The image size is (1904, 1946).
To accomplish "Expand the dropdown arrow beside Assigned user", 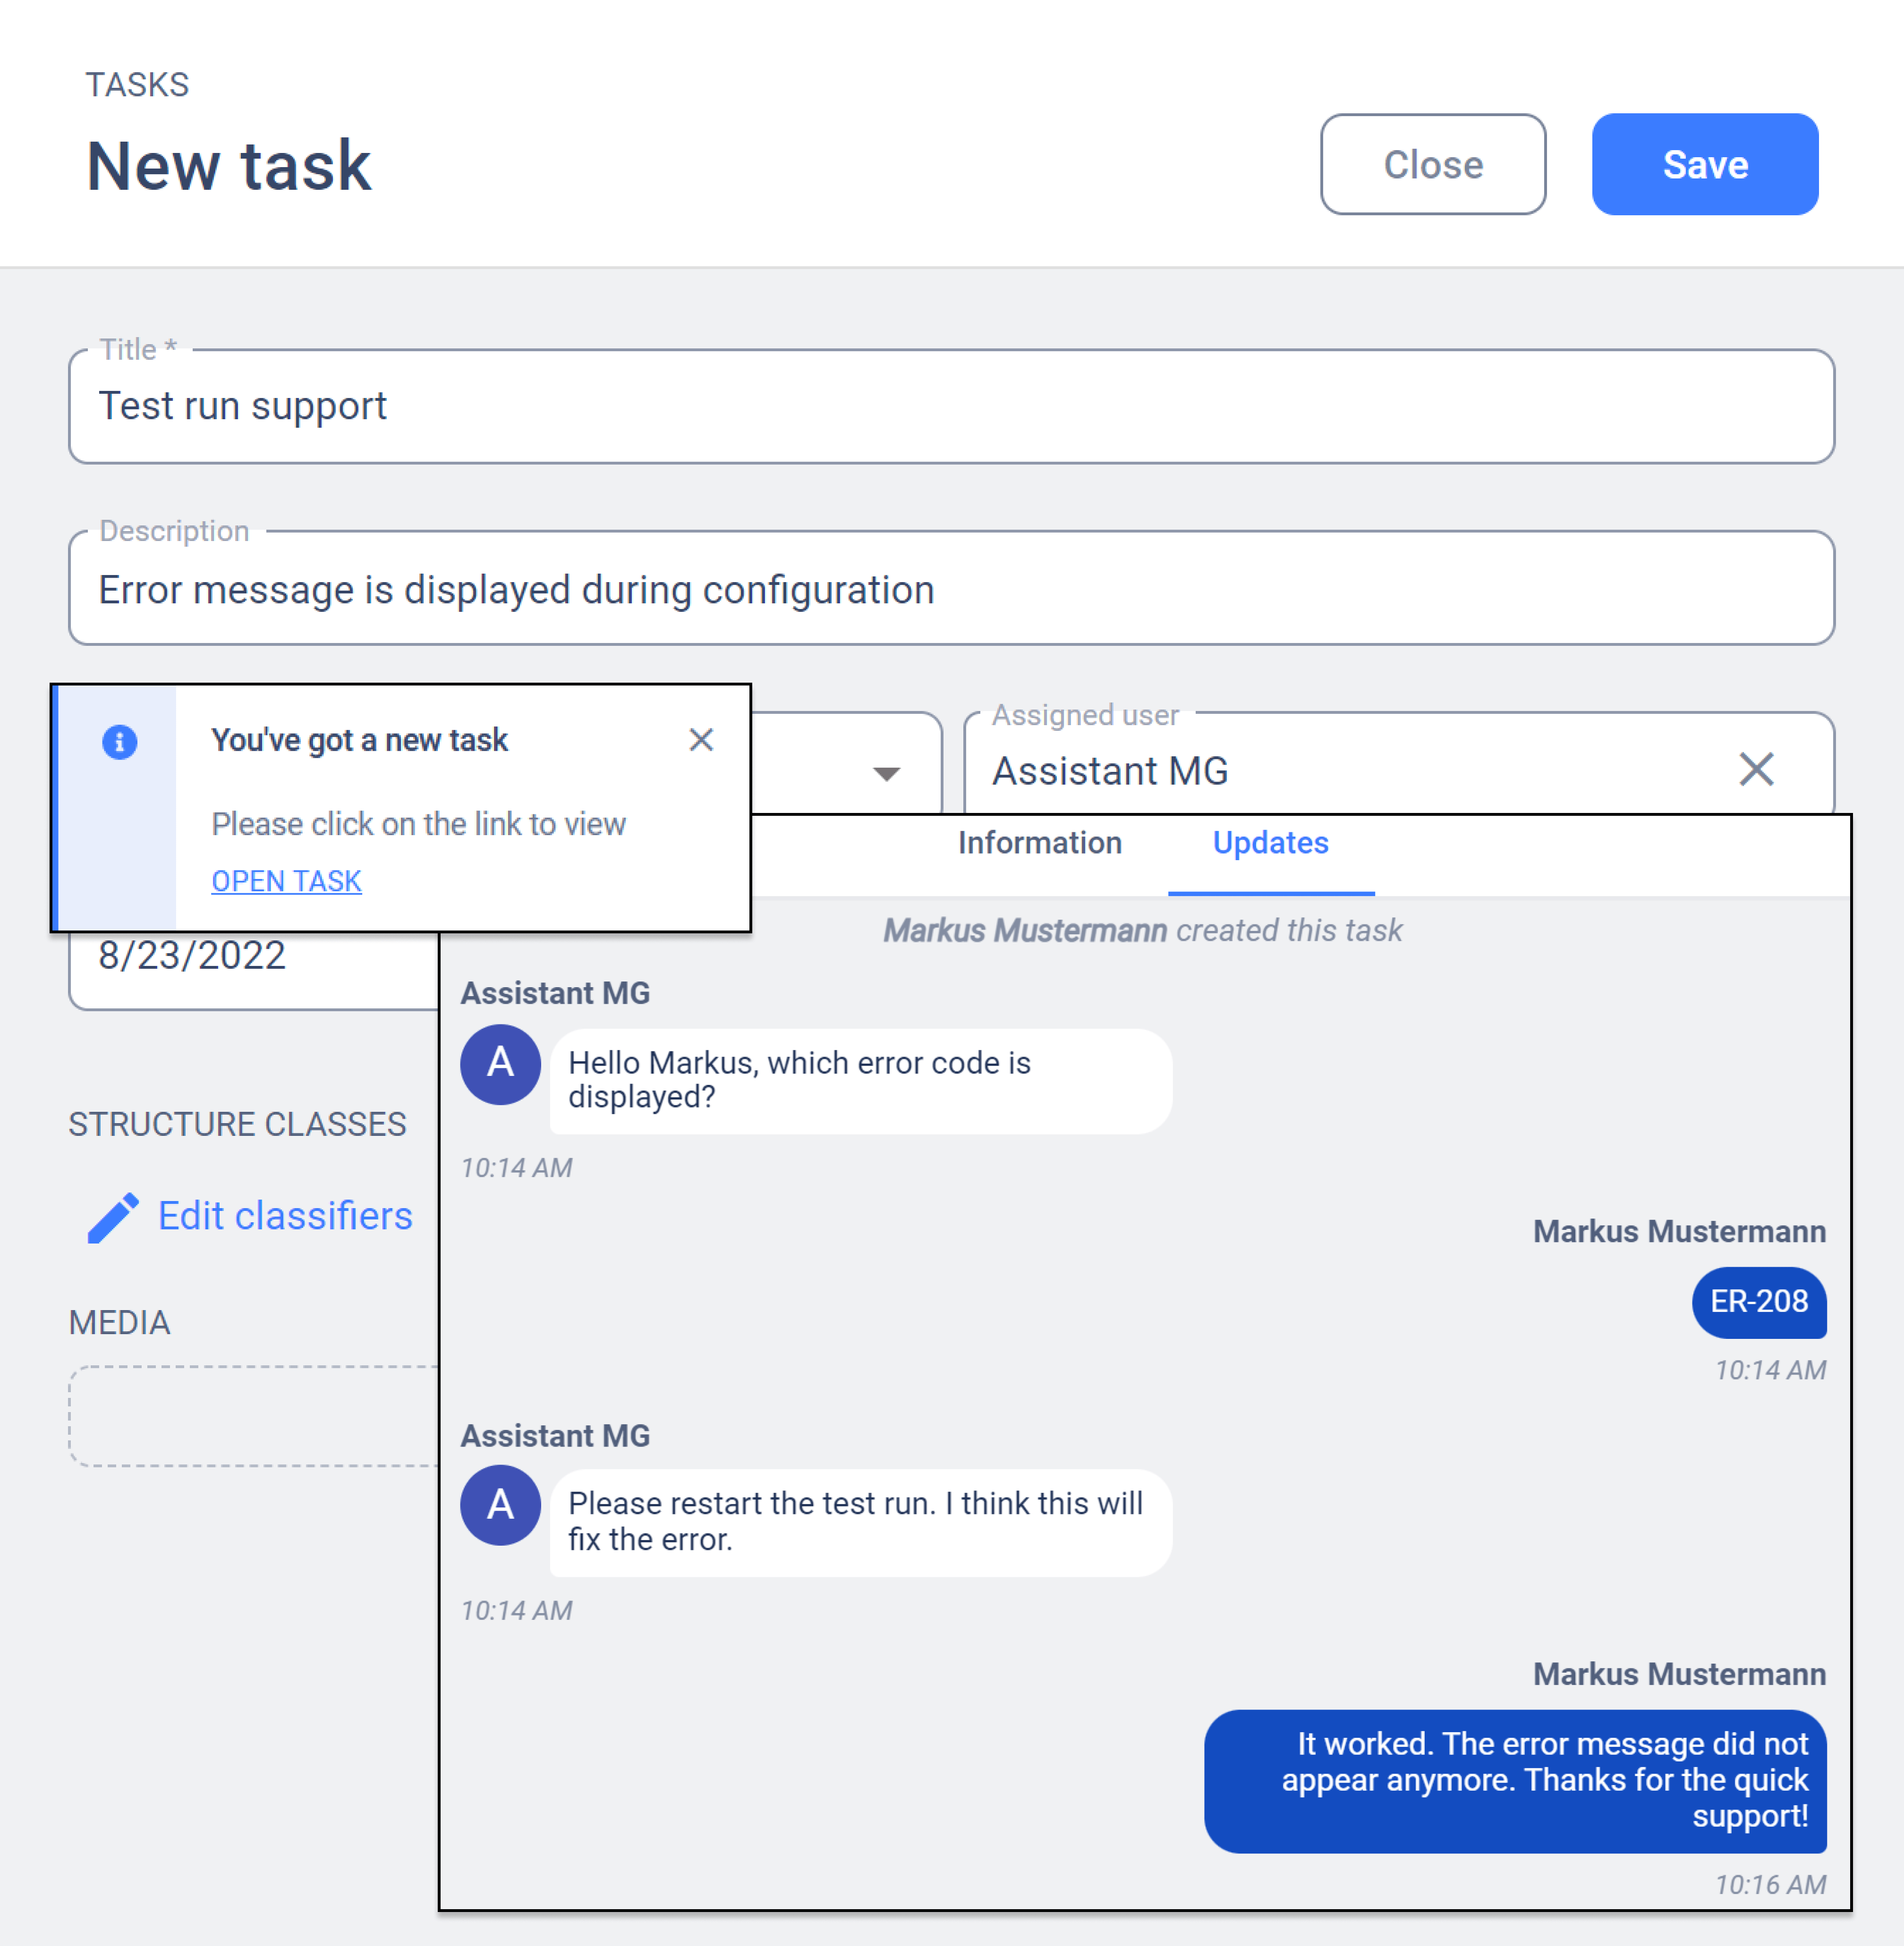I will click(x=886, y=773).
